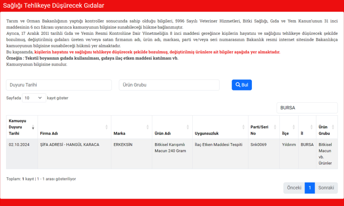Click the Snk0069 batch number cell
This screenshot has height=206, width=344.
(x=258, y=145)
